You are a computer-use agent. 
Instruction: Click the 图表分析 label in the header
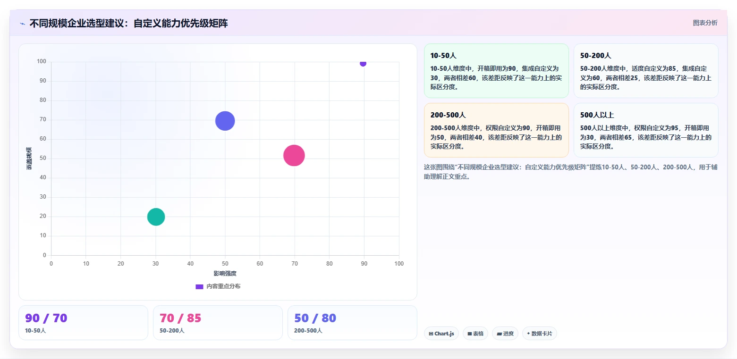[705, 23]
